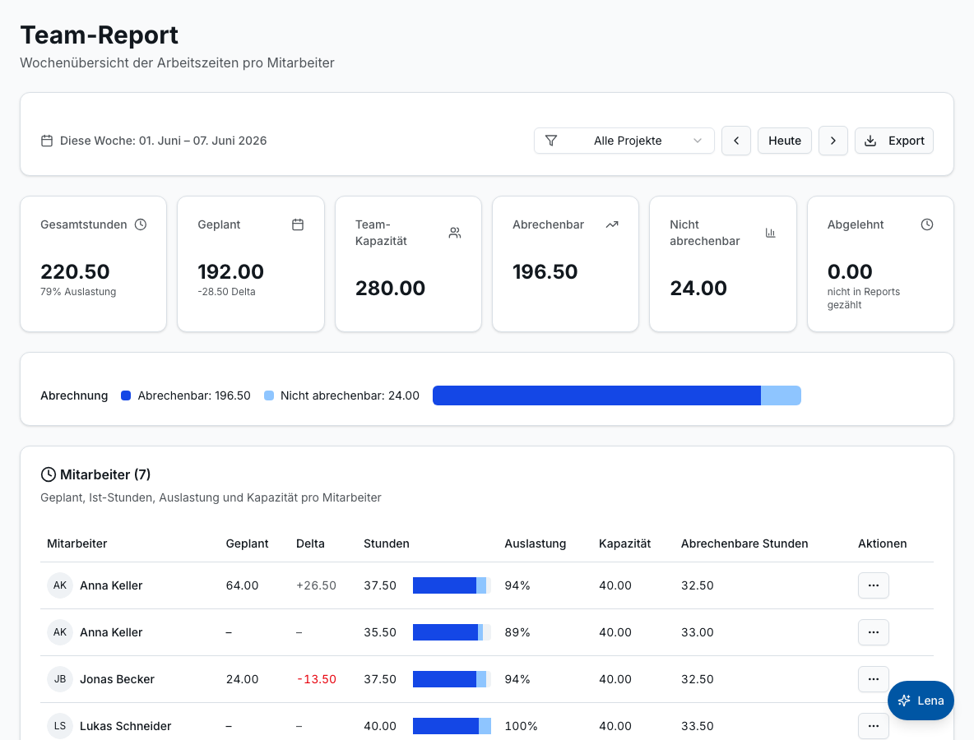Click the download icon in the Export button

coord(870,141)
